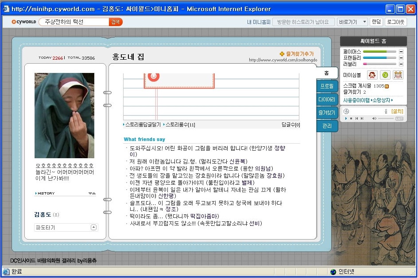Click the What friends say heading
The width and height of the screenshot is (418, 278).
[x=144, y=139]
